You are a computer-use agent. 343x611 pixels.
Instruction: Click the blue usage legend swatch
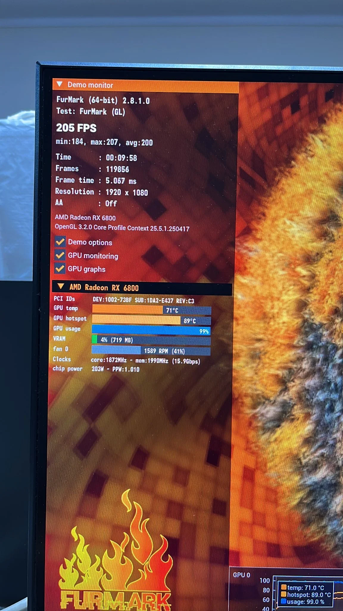coord(284,601)
